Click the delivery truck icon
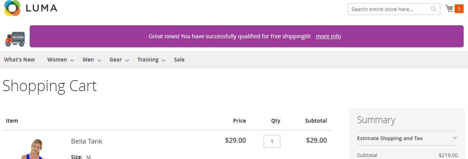The height and width of the screenshot is (159, 468). [x=15, y=39]
